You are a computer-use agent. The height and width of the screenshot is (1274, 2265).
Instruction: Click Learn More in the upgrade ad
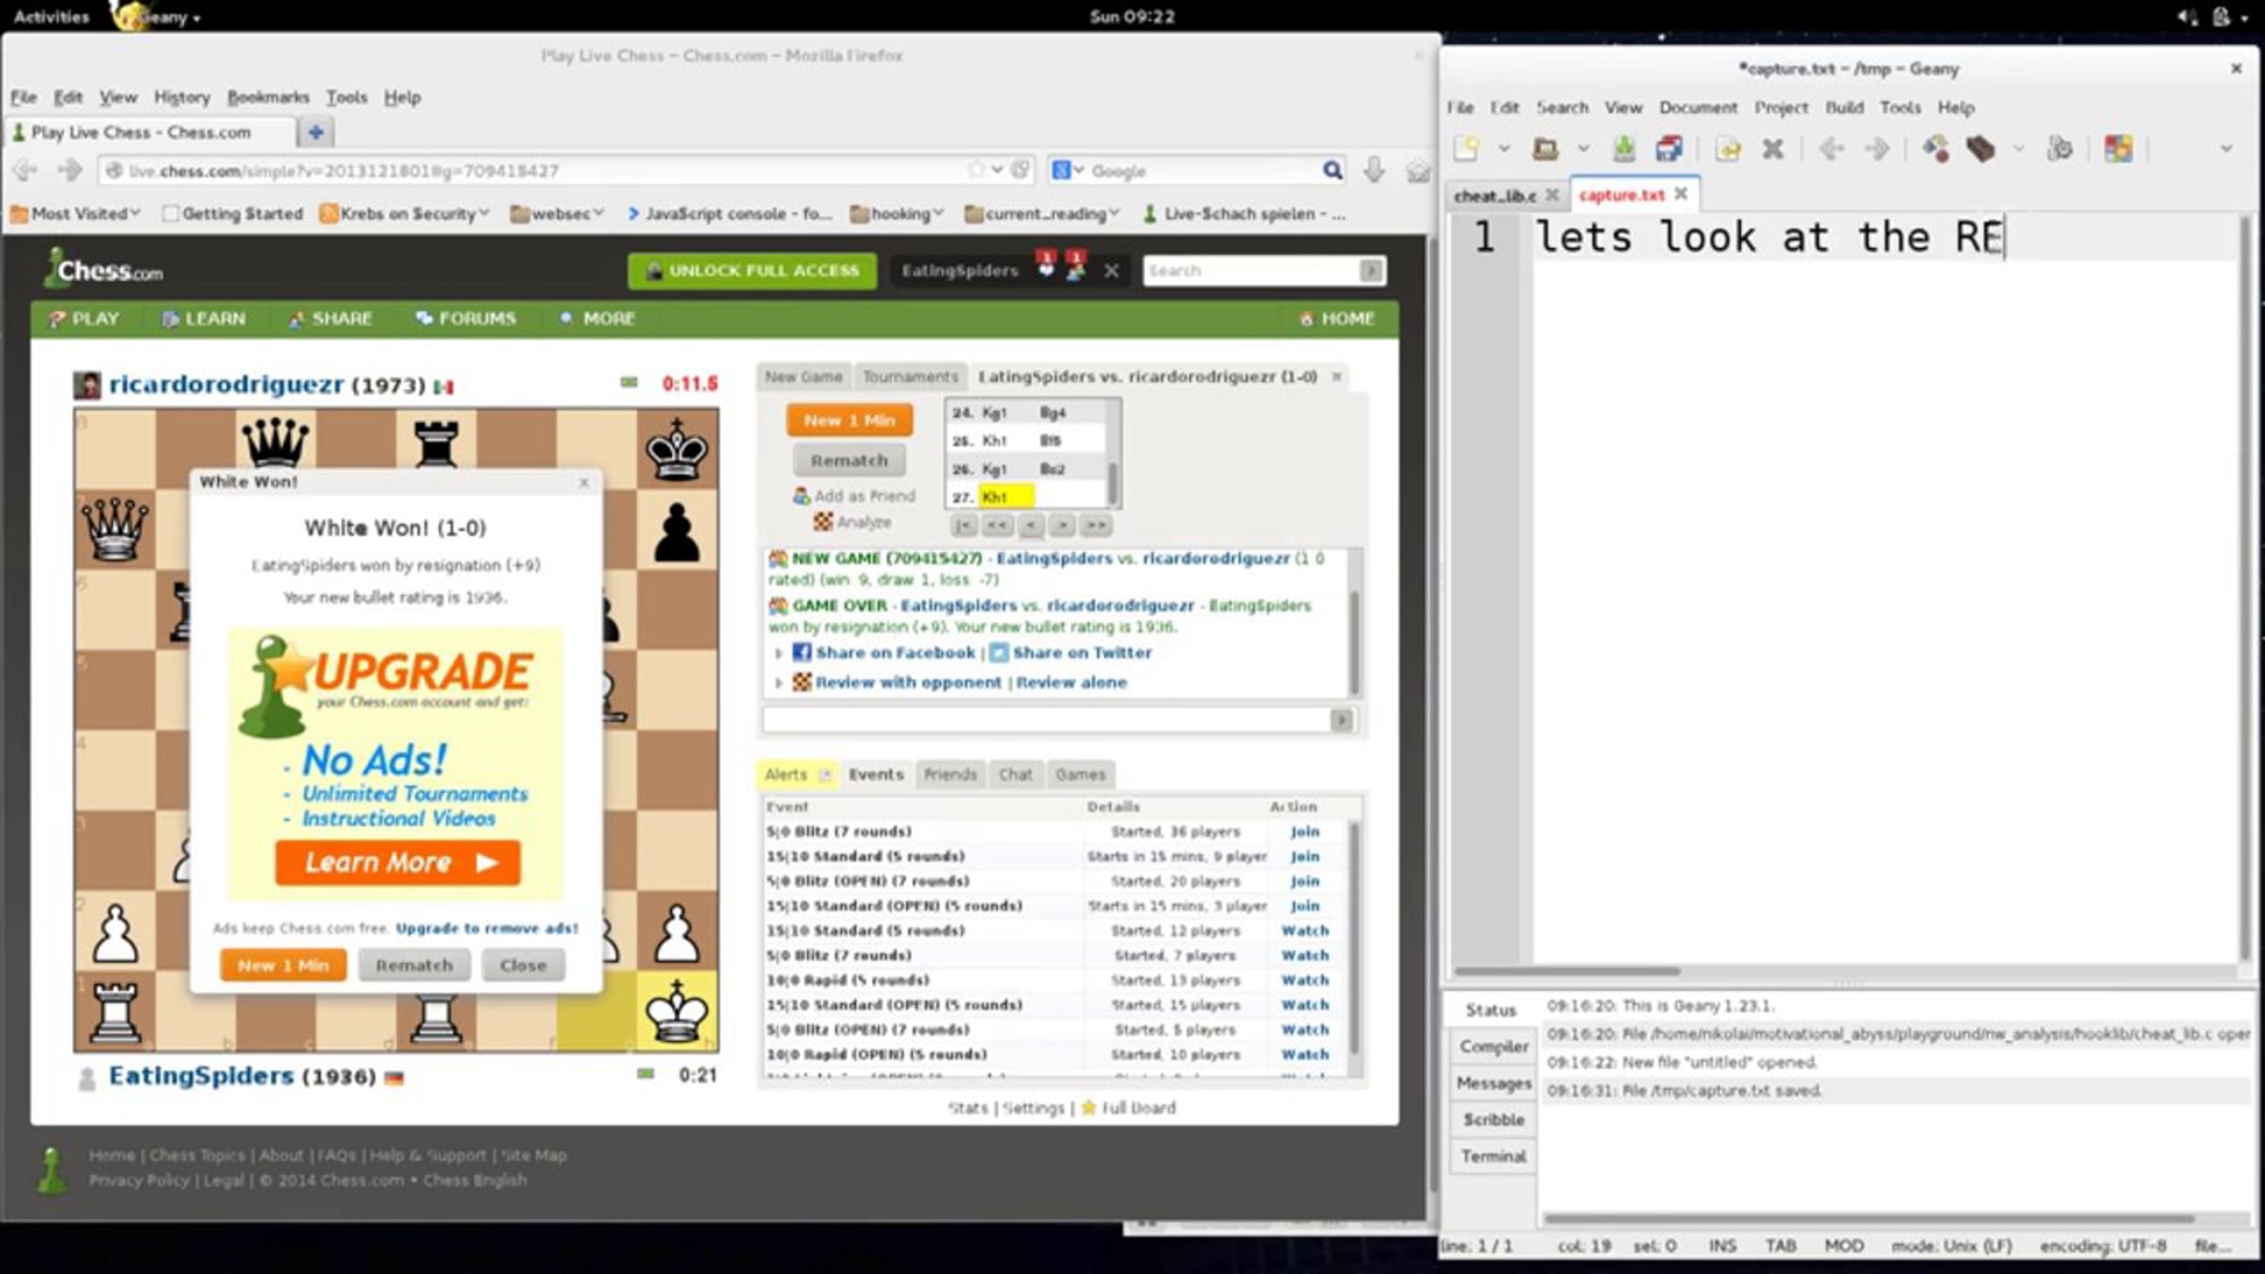[x=397, y=863]
